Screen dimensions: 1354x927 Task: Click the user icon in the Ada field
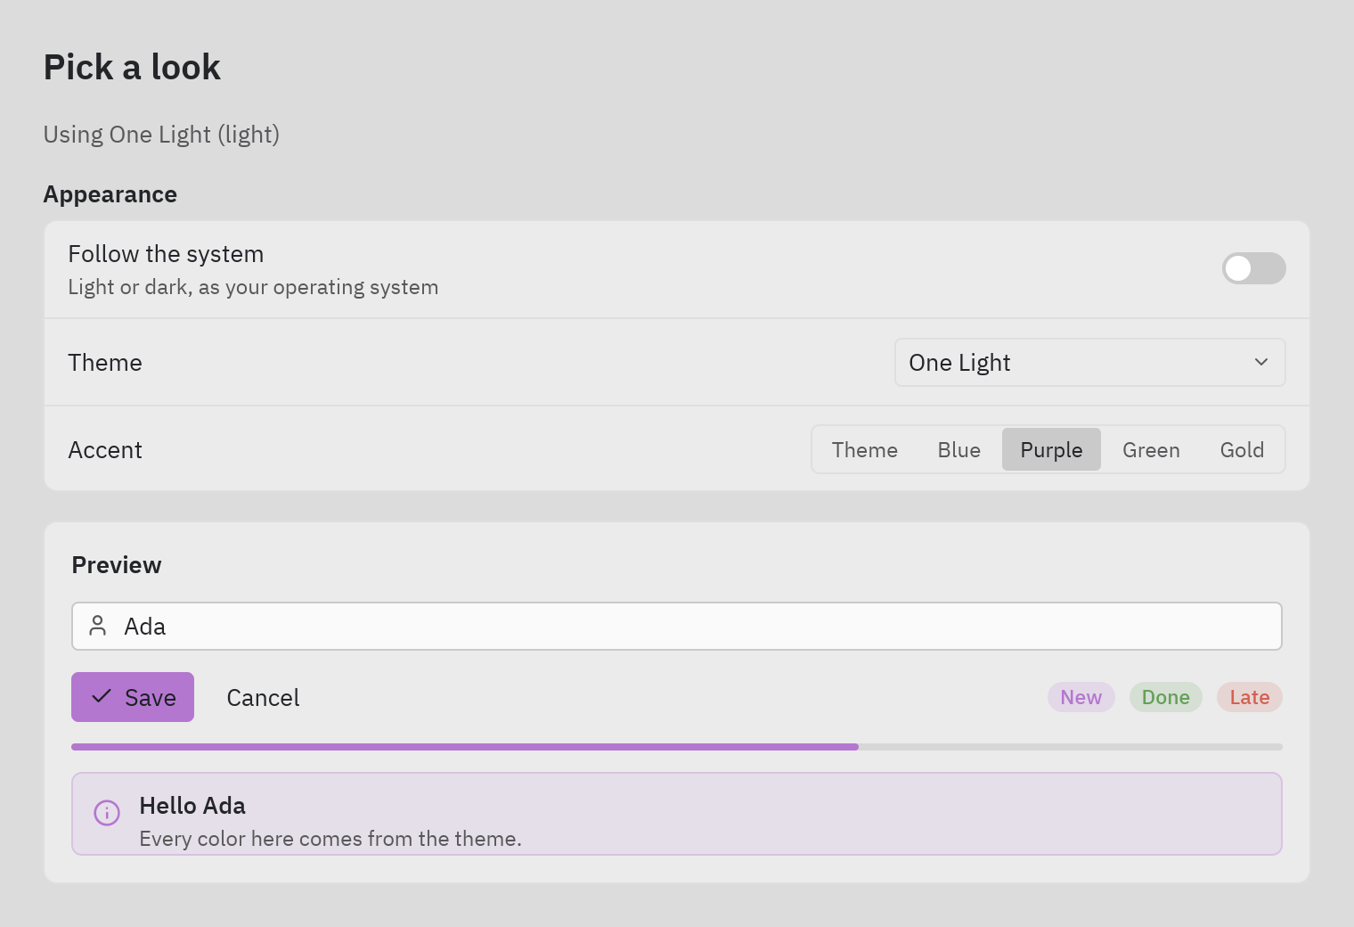pos(98,626)
